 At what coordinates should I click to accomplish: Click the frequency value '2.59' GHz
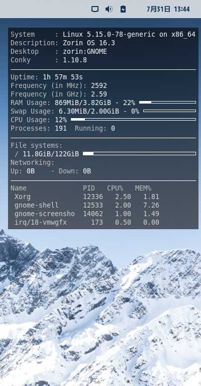99,94
